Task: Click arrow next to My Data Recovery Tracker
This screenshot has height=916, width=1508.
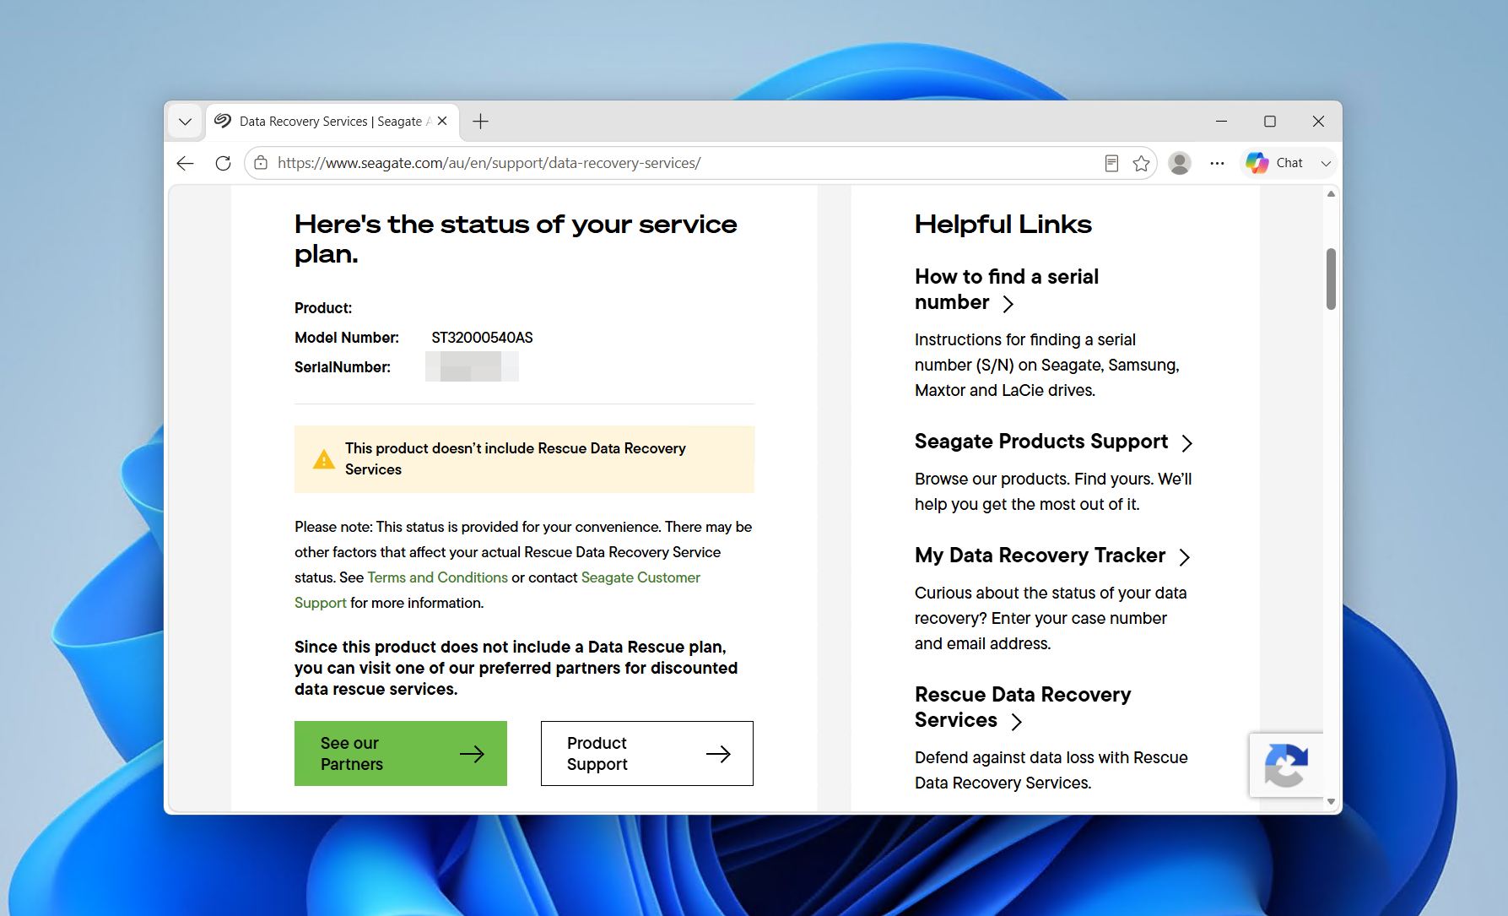Action: (1184, 557)
